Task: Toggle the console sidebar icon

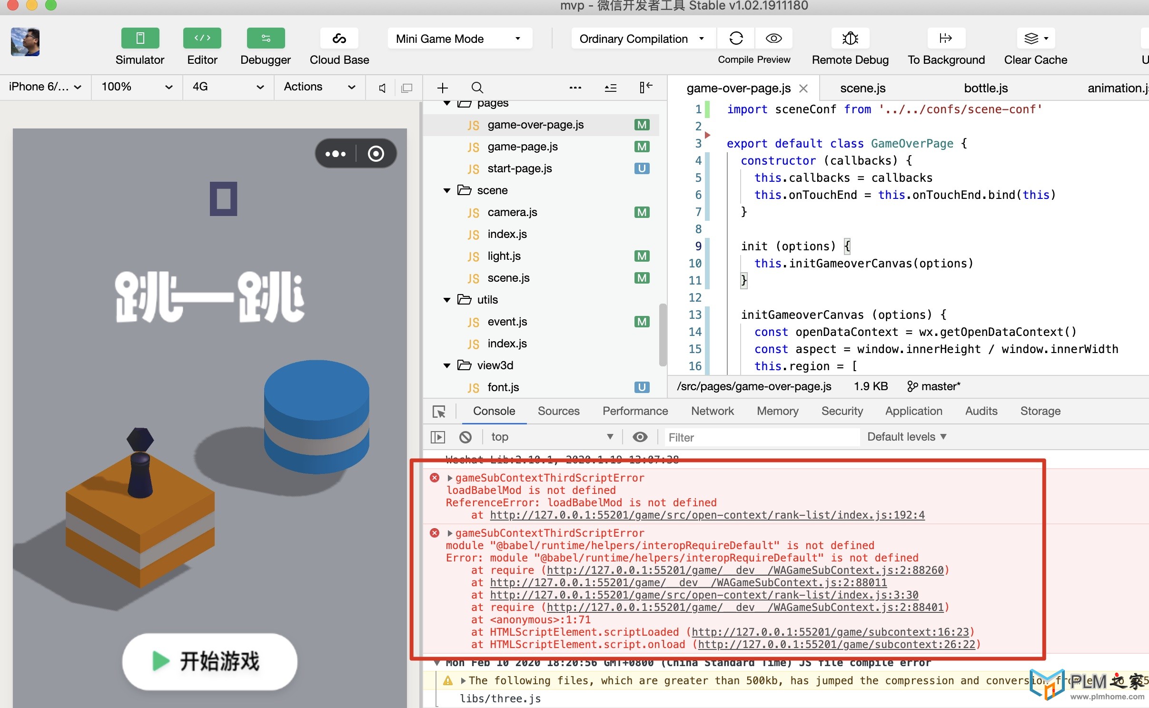Action: (x=437, y=437)
